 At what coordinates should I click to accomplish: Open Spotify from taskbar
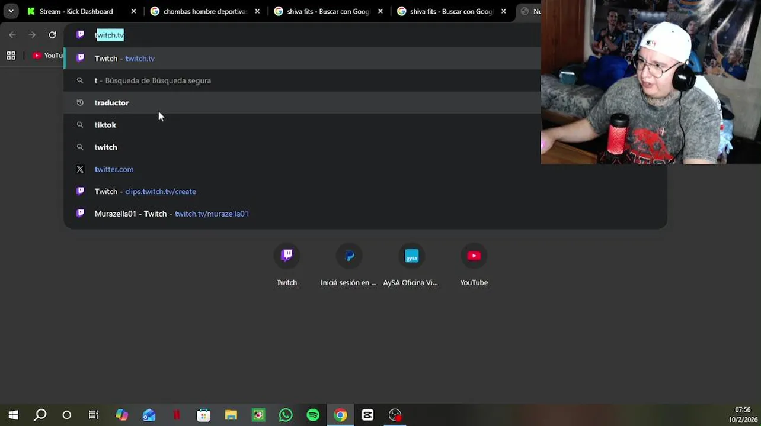point(313,415)
